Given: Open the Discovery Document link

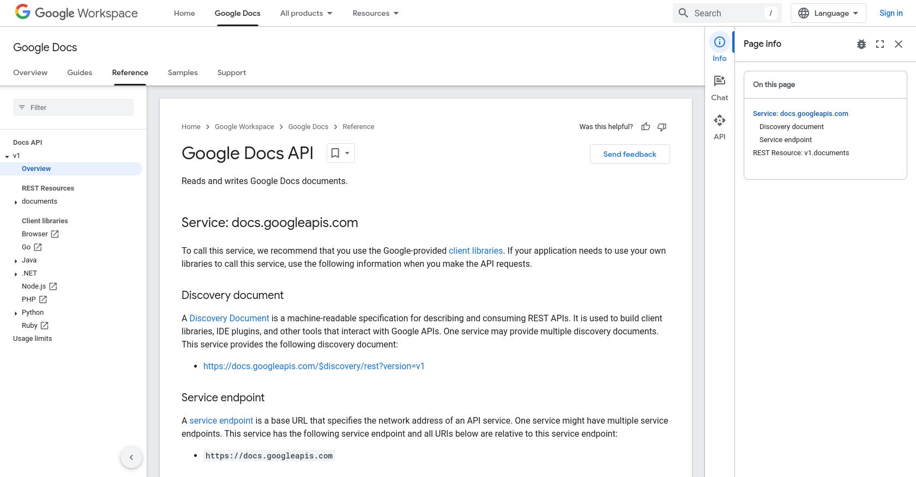Looking at the screenshot, I should tap(229, 318).
